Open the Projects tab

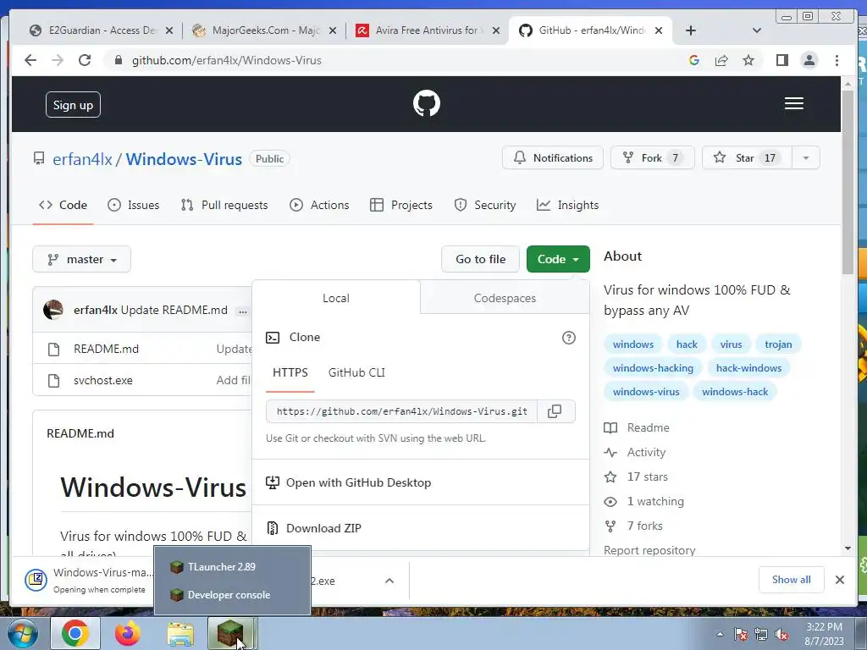coord(401,205)
